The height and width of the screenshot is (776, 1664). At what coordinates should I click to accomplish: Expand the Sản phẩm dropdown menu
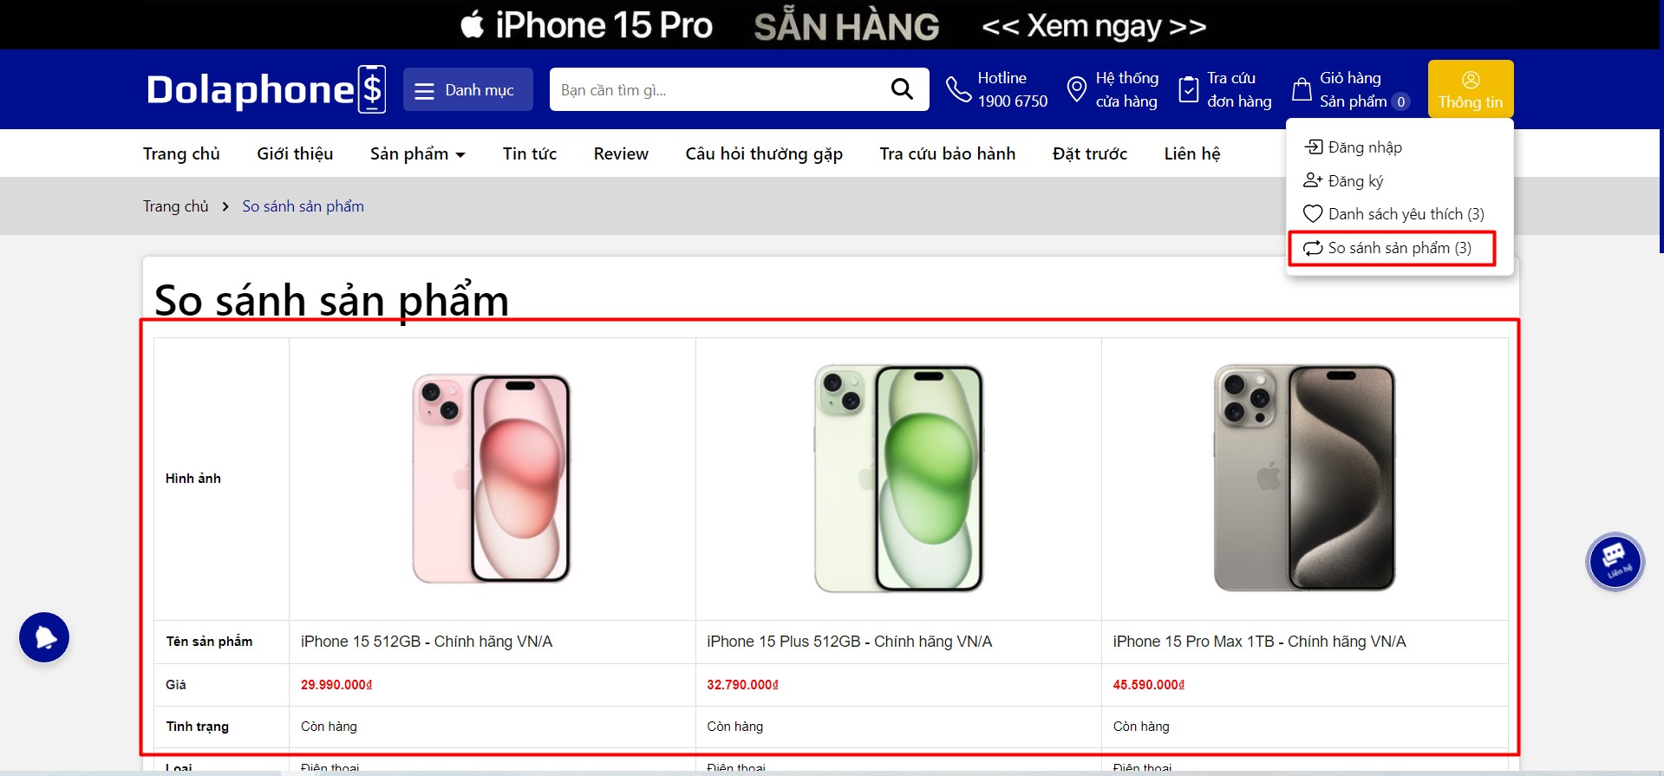(x=418, y=153)
